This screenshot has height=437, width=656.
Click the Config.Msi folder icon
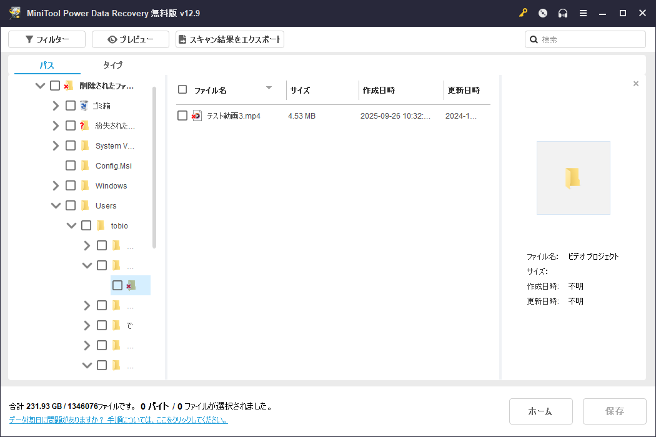click(x=85, y=165)
